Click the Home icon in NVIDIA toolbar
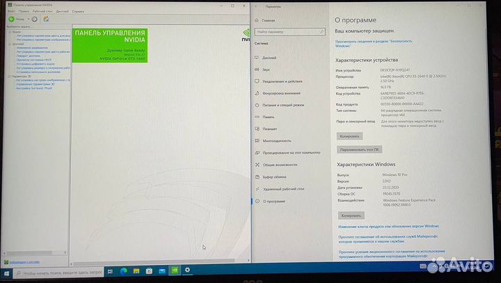Screen dimensions: 501x283 (x=46, y=19)
